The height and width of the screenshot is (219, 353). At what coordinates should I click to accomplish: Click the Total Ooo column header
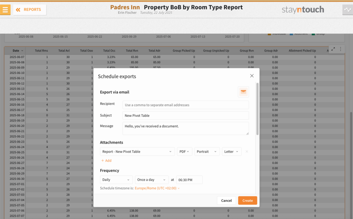click(86, 50)
